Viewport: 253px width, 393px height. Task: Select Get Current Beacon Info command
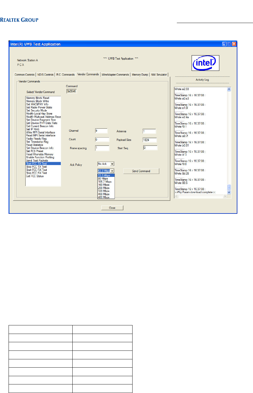[x=43, y=126]
